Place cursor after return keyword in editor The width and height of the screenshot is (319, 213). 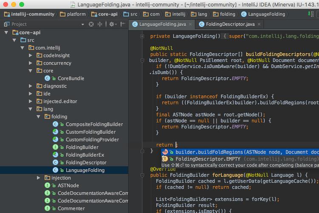pyautogui.click(x=176, y=145)
